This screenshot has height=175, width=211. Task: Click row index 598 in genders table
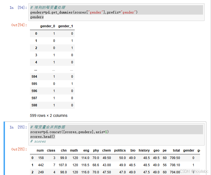[x=34, y=105]
